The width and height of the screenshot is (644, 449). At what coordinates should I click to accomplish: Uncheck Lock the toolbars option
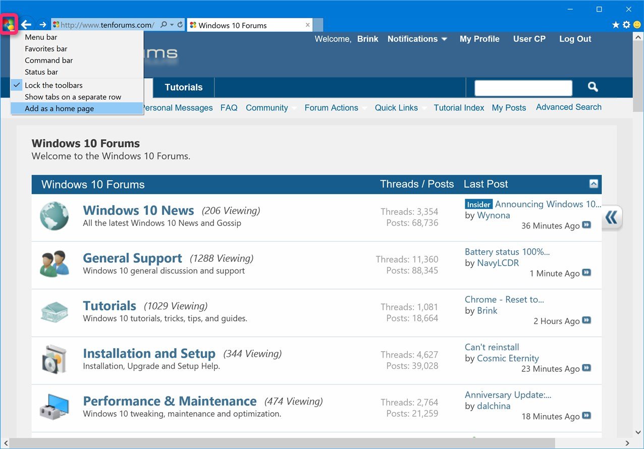[x=77, y=85]
